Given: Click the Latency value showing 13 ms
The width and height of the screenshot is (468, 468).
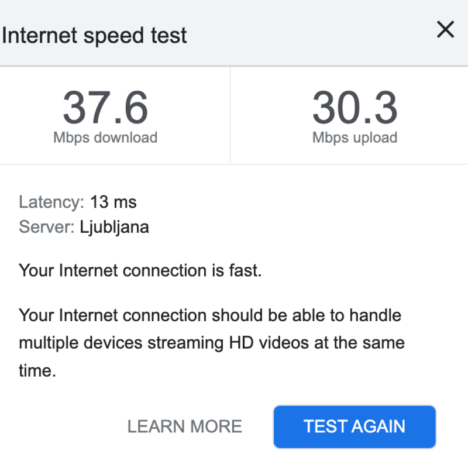Looking at the screenshot, I should click(114, 202).
